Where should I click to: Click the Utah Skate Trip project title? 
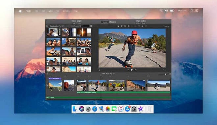pos(107,74)
